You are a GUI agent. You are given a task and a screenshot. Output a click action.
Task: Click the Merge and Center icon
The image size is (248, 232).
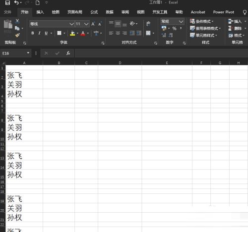[148, 33]
